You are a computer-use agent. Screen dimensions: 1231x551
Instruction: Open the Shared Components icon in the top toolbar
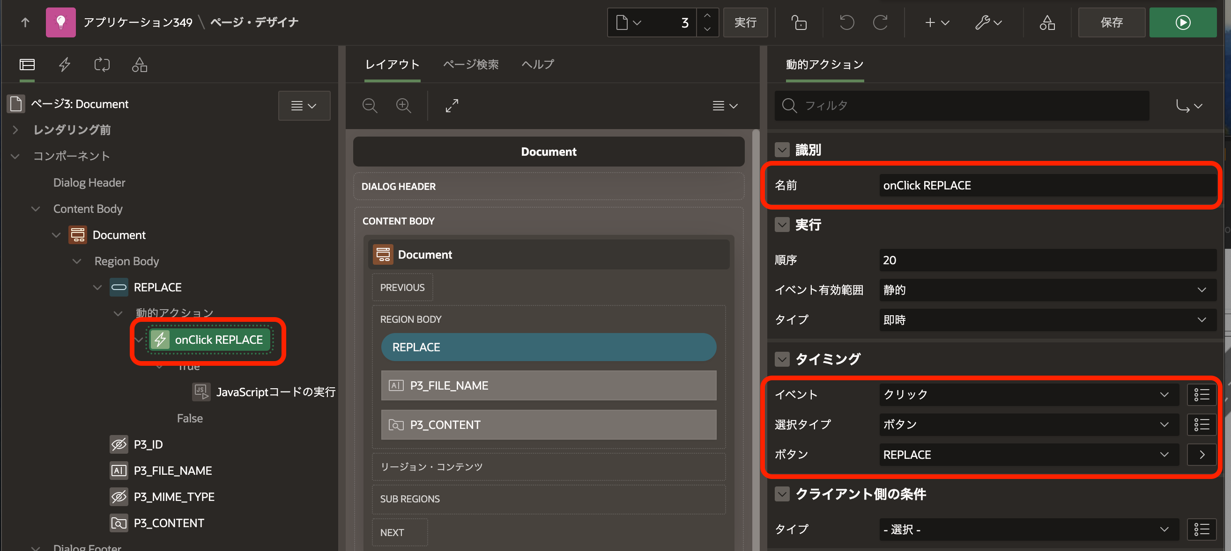click(1046, 22)
